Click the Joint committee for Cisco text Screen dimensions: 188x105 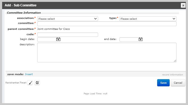click(x=53, y=29)
